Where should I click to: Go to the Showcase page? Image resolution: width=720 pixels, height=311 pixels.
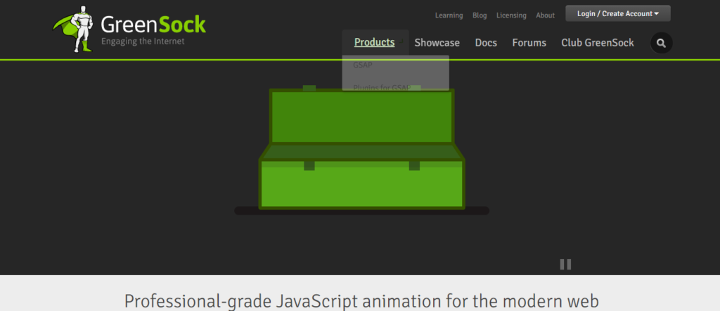437,43
